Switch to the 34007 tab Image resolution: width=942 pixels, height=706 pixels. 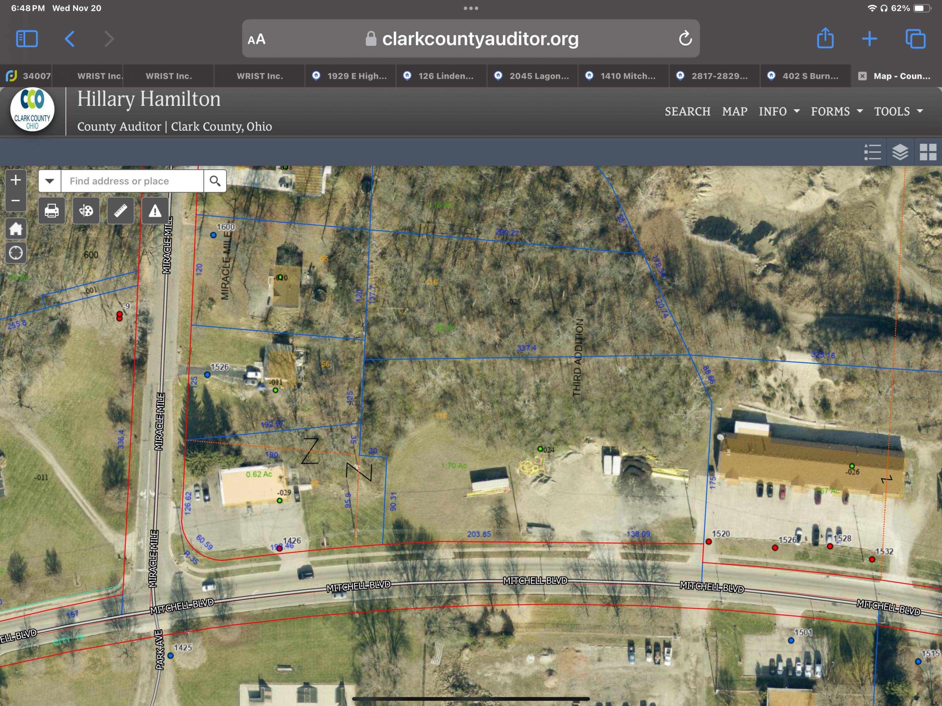[26, 76]
